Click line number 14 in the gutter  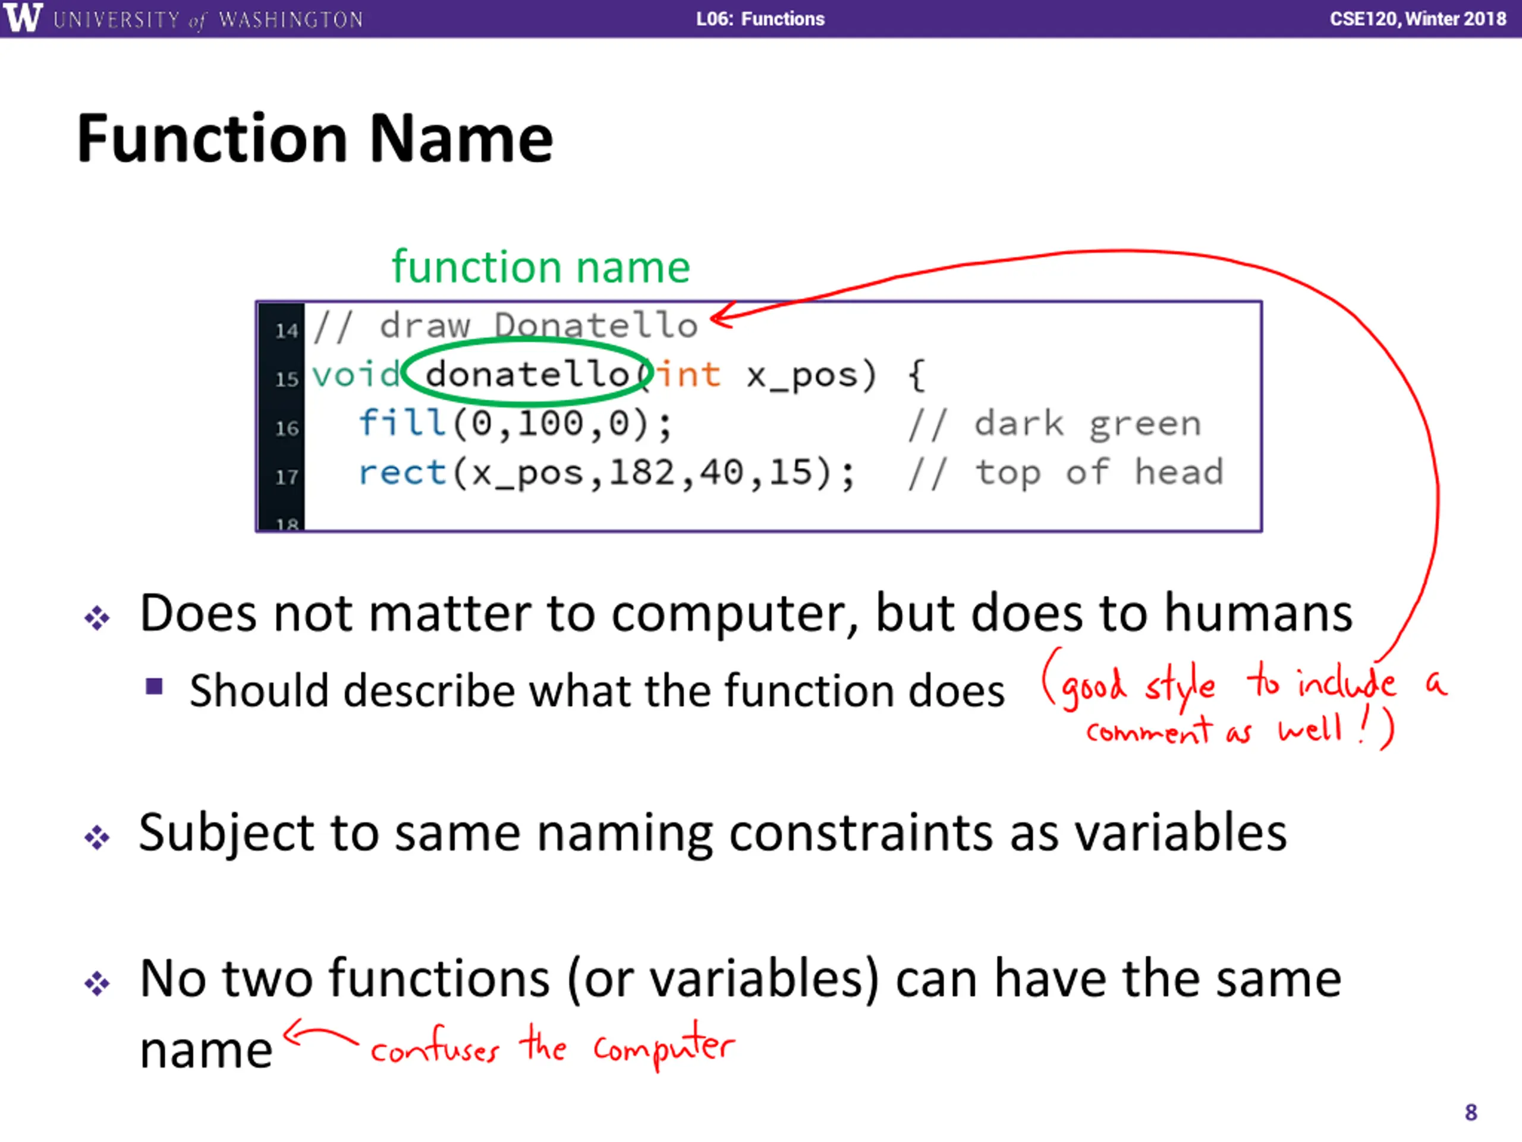tap(286, 331)
